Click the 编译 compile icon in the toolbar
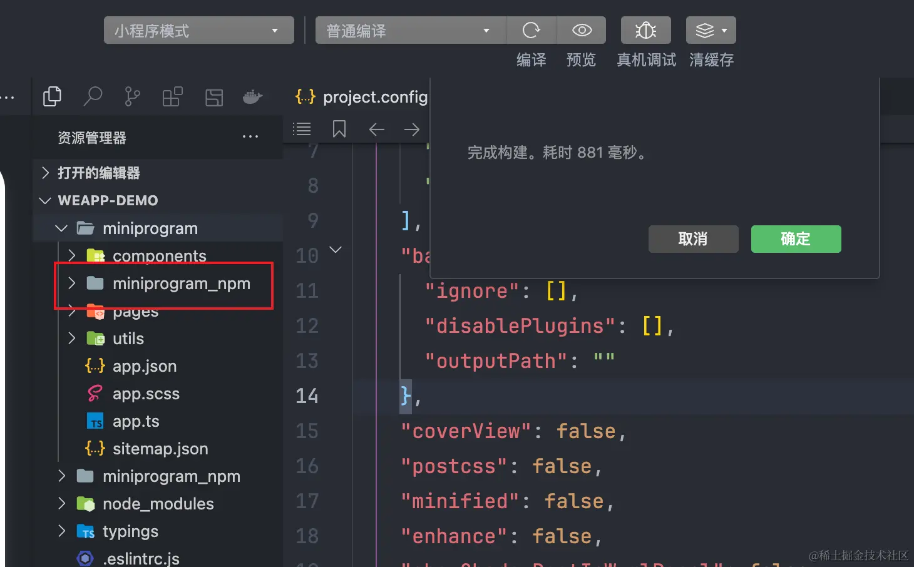The image size is (914, 567). (x=531, y=29)
